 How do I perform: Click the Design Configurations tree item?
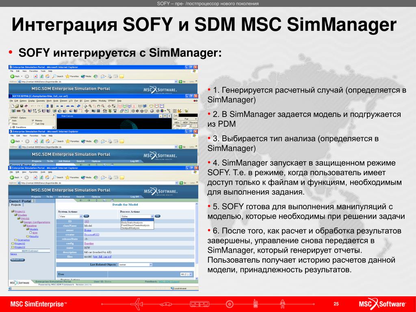(x=37, y=222)
